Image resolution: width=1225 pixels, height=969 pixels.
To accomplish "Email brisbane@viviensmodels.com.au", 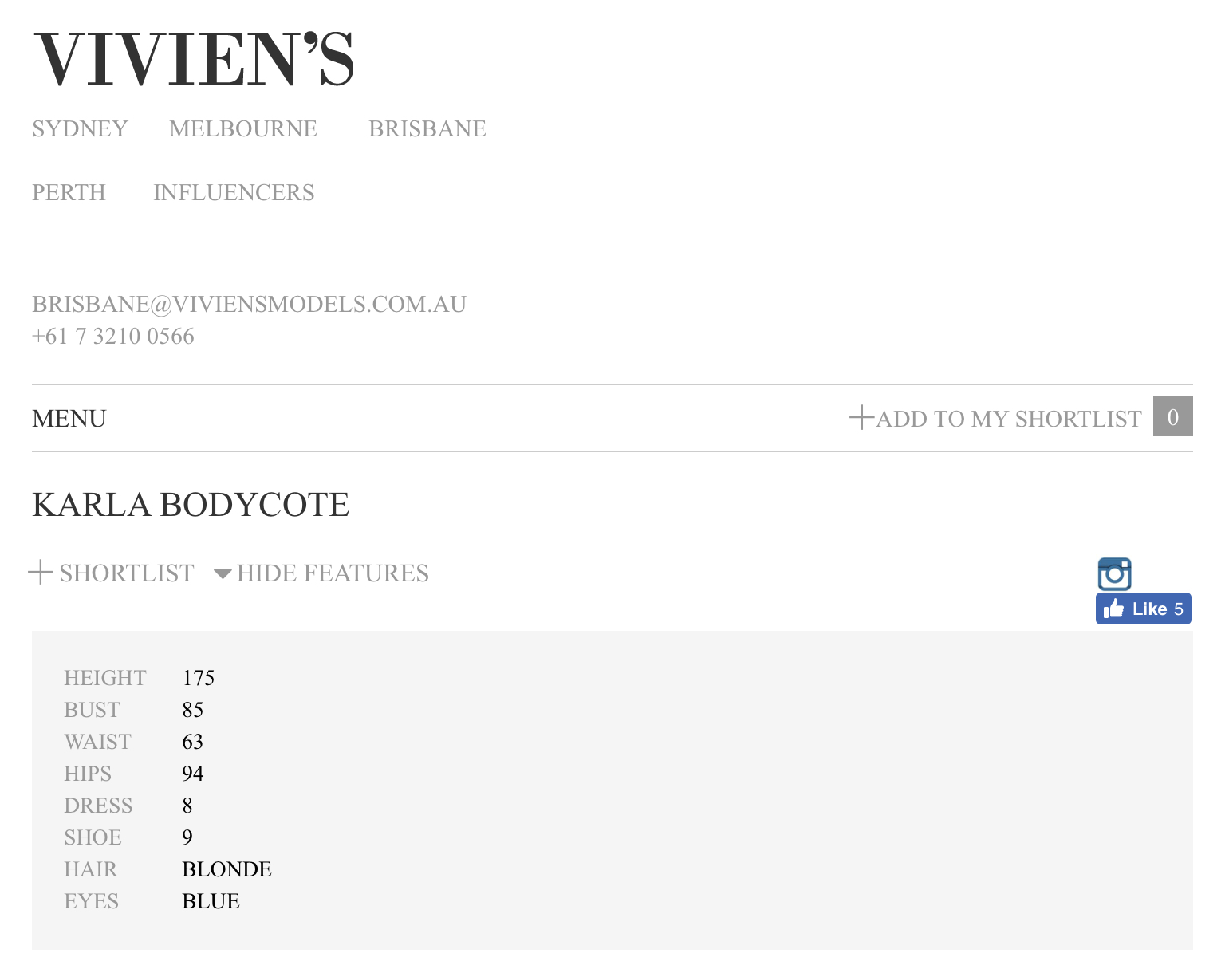I will 249,304.
